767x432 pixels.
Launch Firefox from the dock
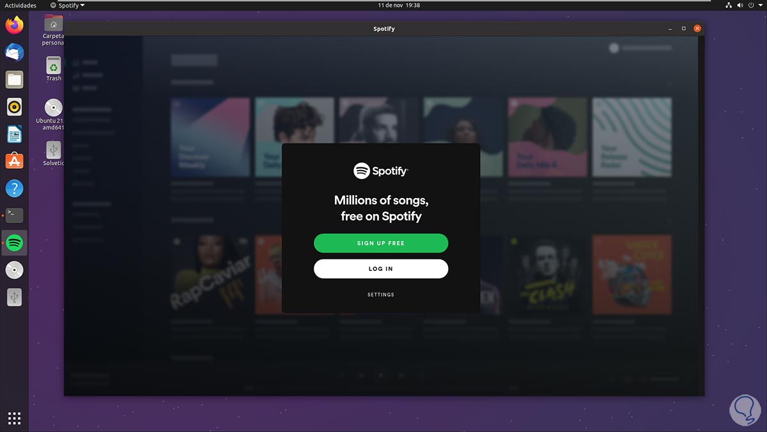(14, 26)
